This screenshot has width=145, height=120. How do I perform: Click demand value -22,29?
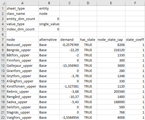(x=70, y=50)
